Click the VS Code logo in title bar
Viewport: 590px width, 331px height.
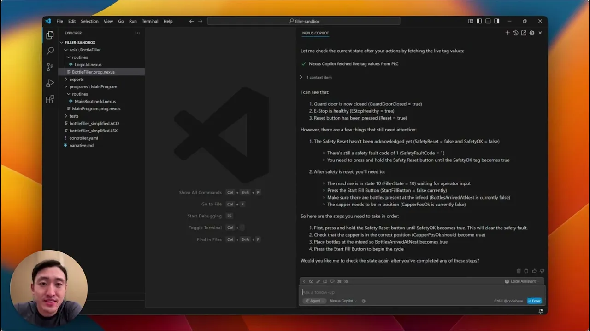coord(48,21)
